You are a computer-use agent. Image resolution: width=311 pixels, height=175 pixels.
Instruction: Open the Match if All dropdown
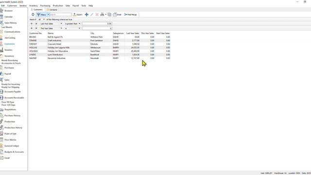click(41, 19)
